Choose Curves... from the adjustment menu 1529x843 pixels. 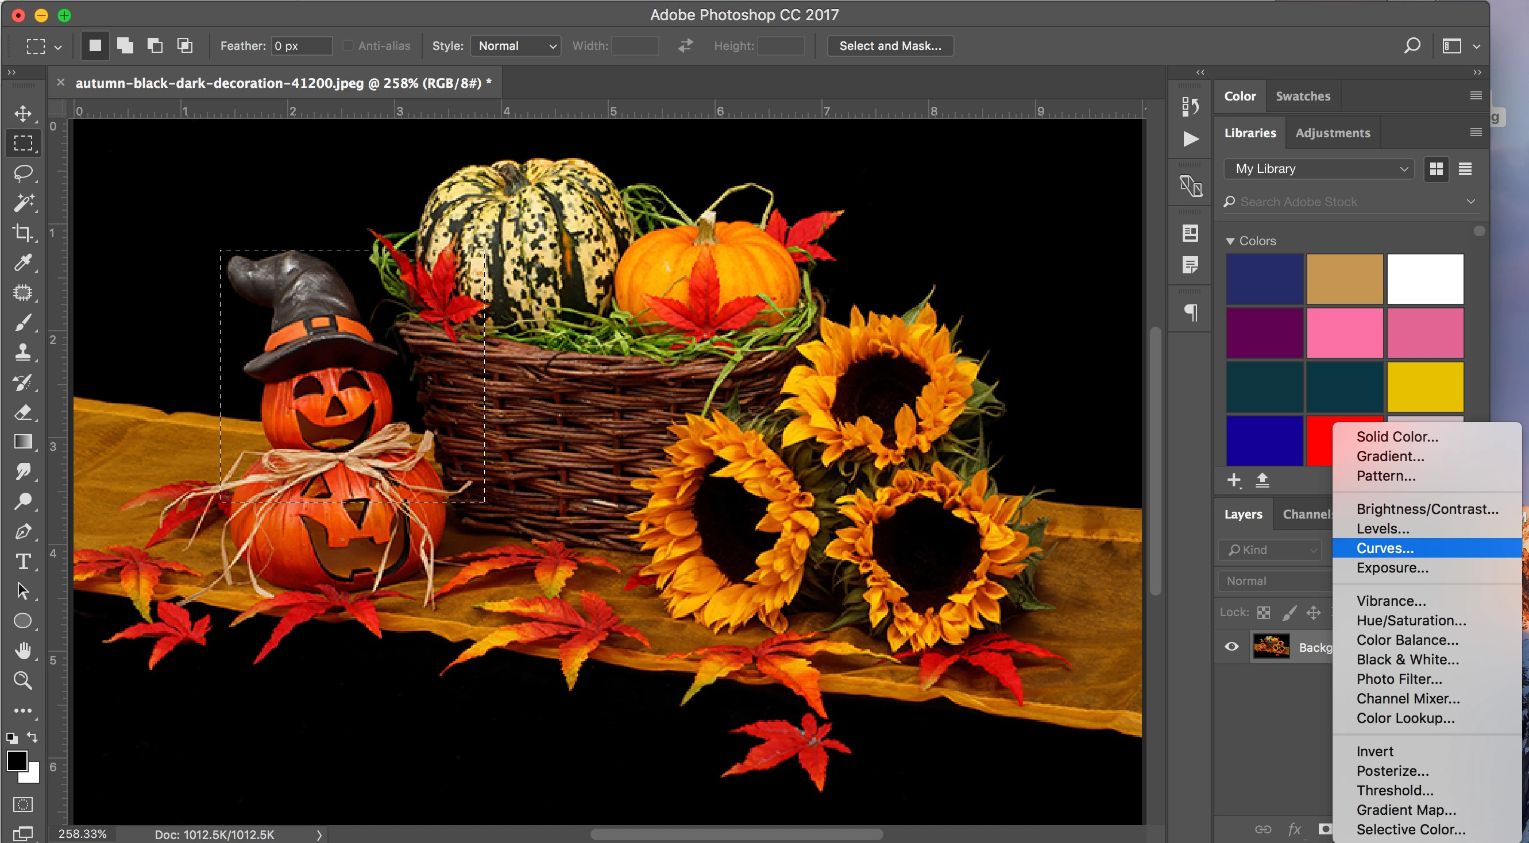pos(1385,548)
